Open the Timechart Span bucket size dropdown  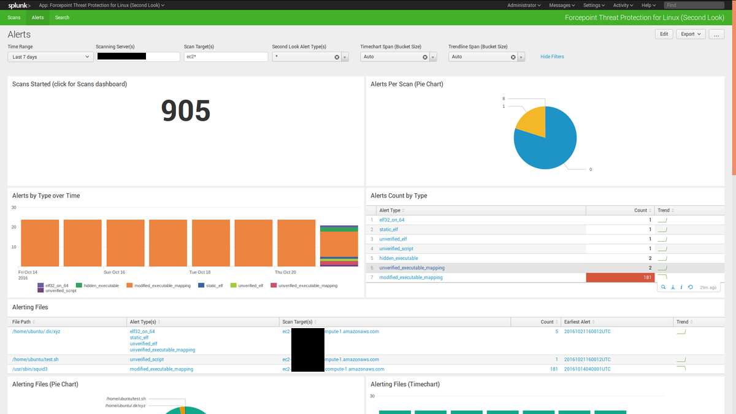[x=434, y=56]
